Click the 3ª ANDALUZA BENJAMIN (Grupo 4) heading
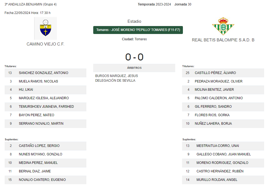This screenshot has height=188, width=266. (31, 4)
